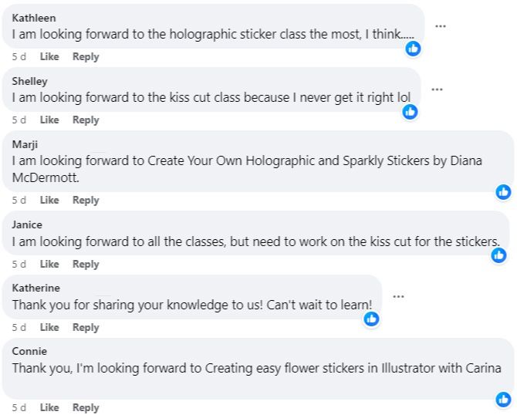
Task: Reply to Katherine's comment
Action: pyautogui.click(x=86, y=327)
